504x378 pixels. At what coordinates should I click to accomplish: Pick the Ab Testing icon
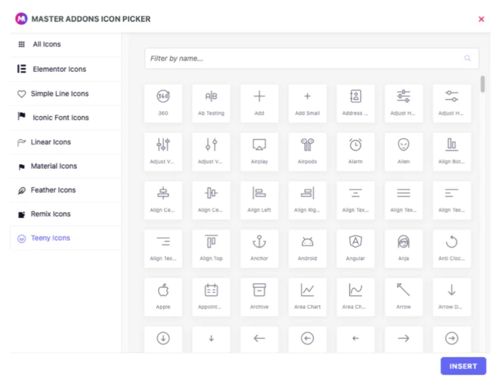pyautogui.click(x=211, y=103)
